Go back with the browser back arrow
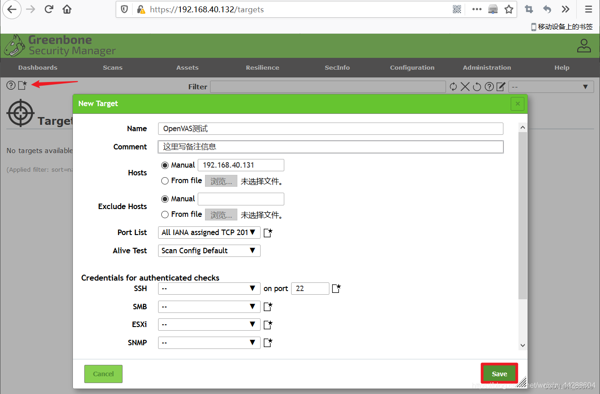 click(x=11, y=10)
